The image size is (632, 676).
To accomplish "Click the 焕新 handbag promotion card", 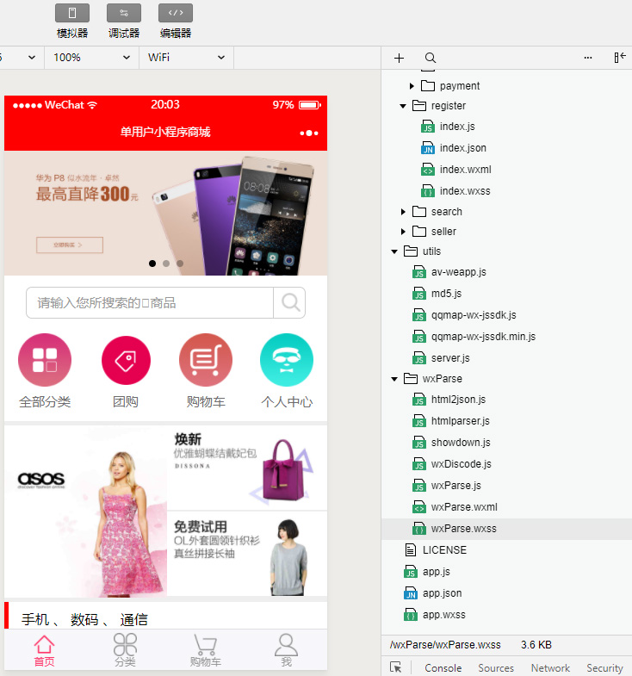I will point(247,468).
